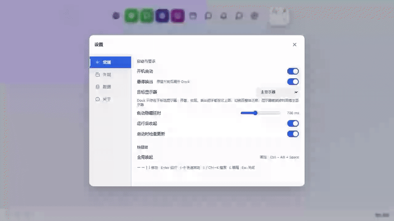Click the window icon beside 外观
Image resolution: width=394 pixels, height=221 pixels.
98,74
